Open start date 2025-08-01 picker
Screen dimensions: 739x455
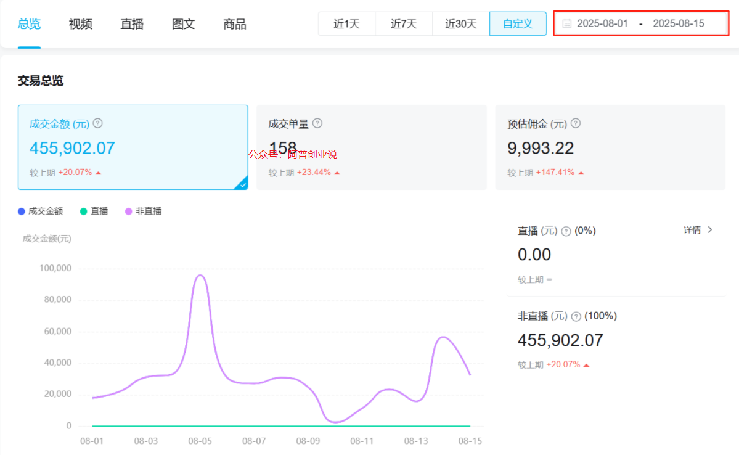[x=602, y=24]
